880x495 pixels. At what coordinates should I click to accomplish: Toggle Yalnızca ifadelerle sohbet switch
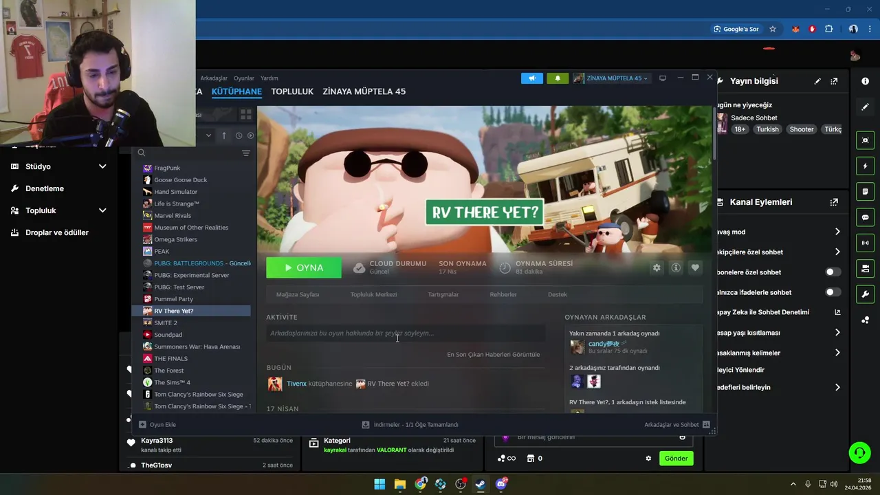(833, 292)
